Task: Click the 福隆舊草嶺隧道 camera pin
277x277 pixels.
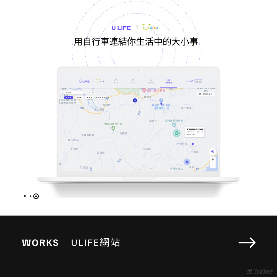Action: point(174,125)
